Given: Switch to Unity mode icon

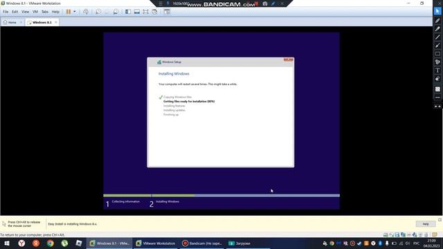Looking at the screenshot, I should tap(154, 12).
